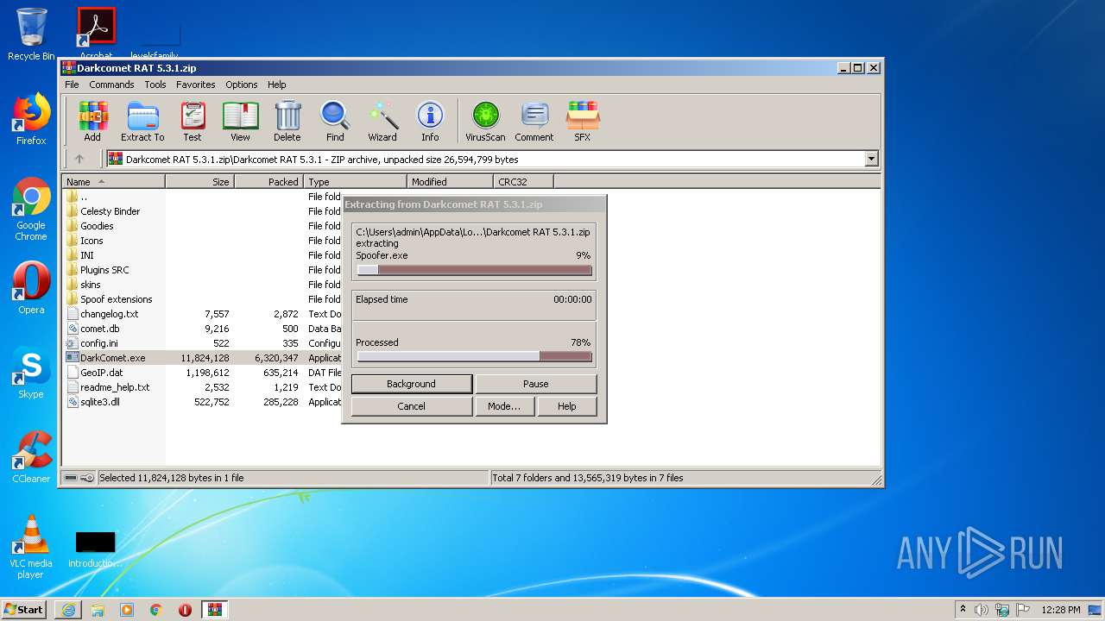Screen dimensions: 1105x621
Task: Select the sqlite3.dll file
Action: [x=100, y=402]
